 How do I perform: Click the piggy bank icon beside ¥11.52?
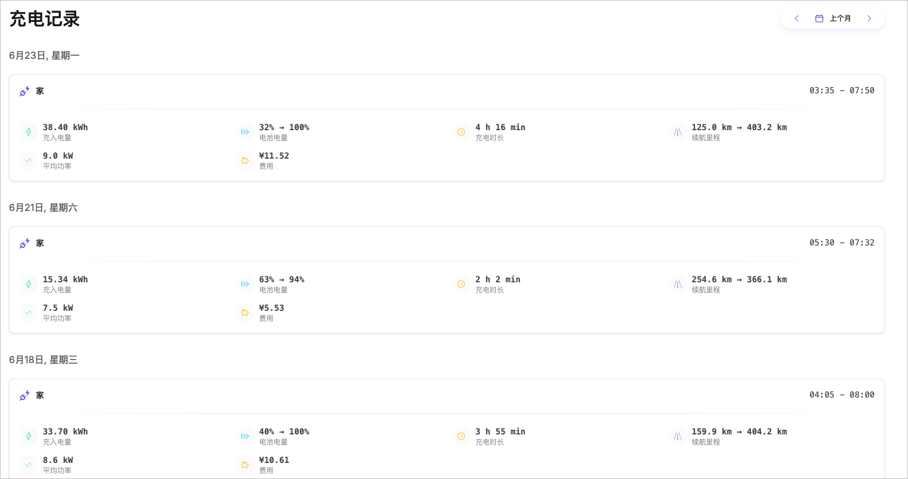(x=245, y=160)
